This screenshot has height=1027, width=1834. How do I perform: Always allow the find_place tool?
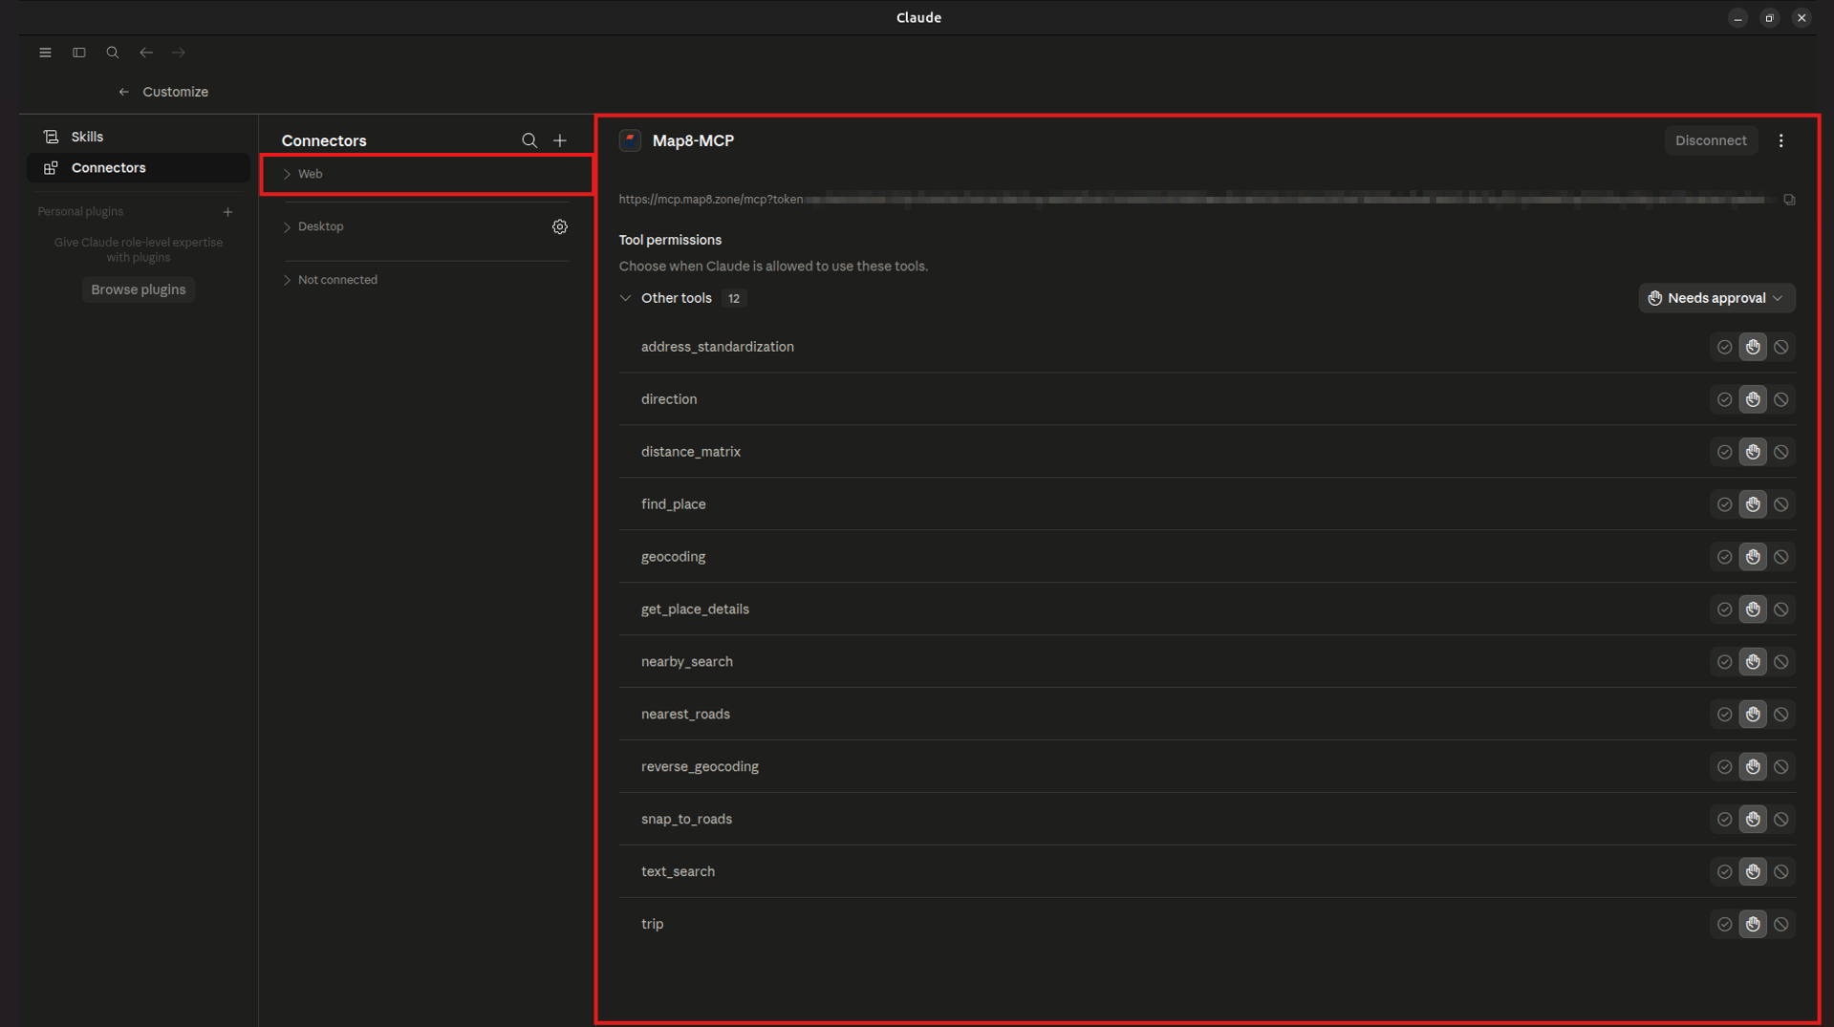point(1724,504)
